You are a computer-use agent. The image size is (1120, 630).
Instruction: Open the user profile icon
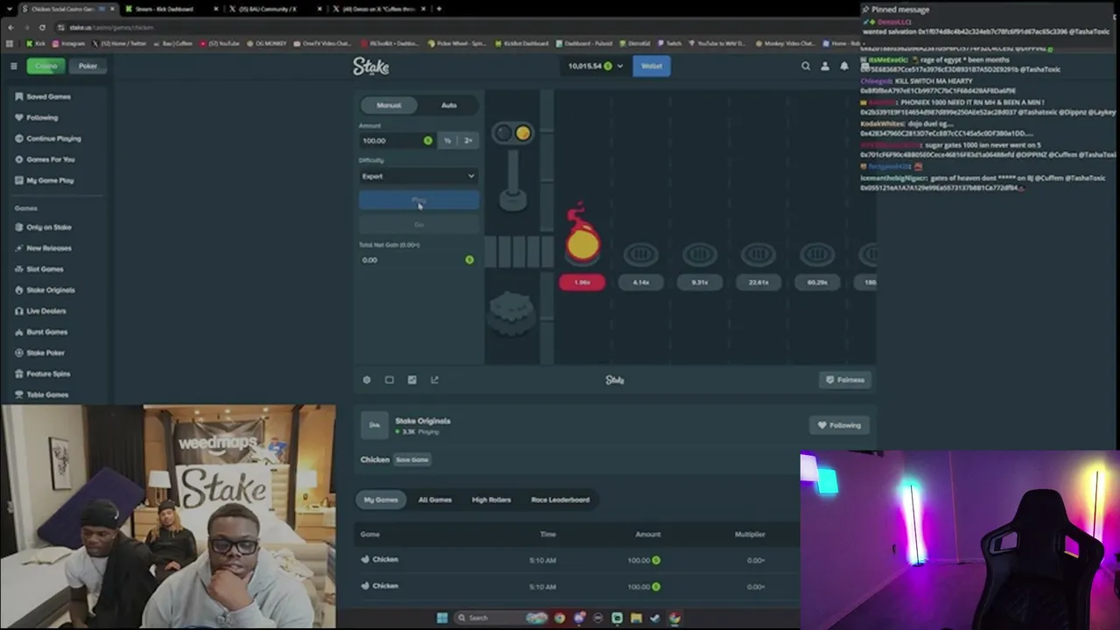click(x=825, y=66)
